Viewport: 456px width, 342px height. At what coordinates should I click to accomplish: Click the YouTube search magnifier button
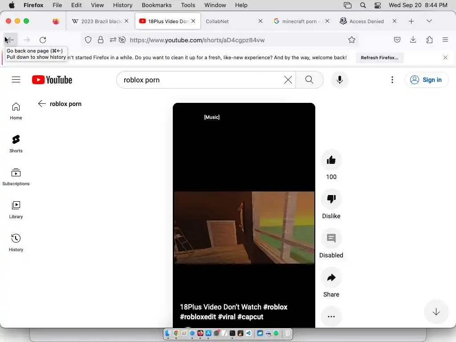coord(309,80)
